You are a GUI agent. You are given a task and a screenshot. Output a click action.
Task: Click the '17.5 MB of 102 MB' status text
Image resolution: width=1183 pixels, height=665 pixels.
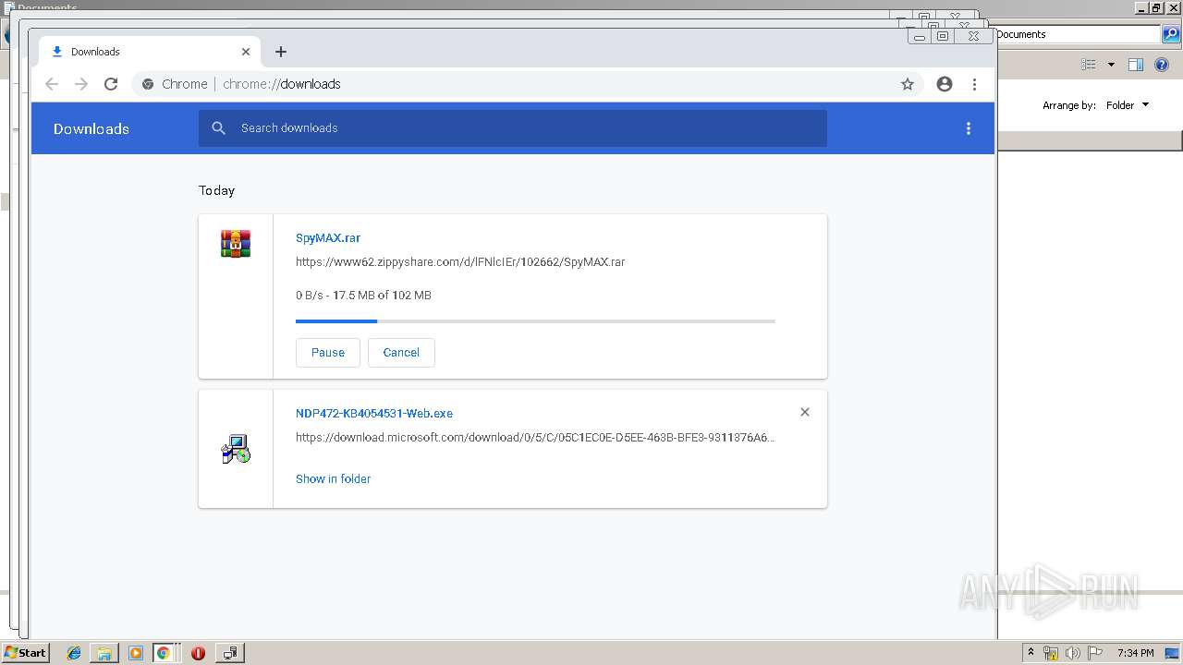(x=382, y=296)
